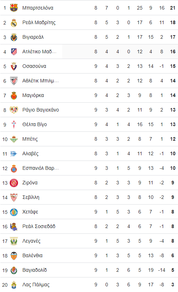178x292 pixels.
Task: Click the Μαγιόρκα team name
Action: coord(33,95)
